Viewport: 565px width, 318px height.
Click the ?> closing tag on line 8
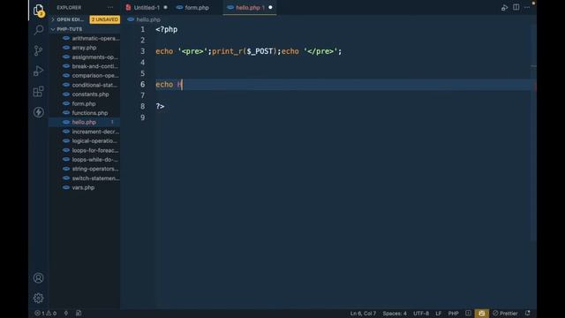(x=160, y=106)
